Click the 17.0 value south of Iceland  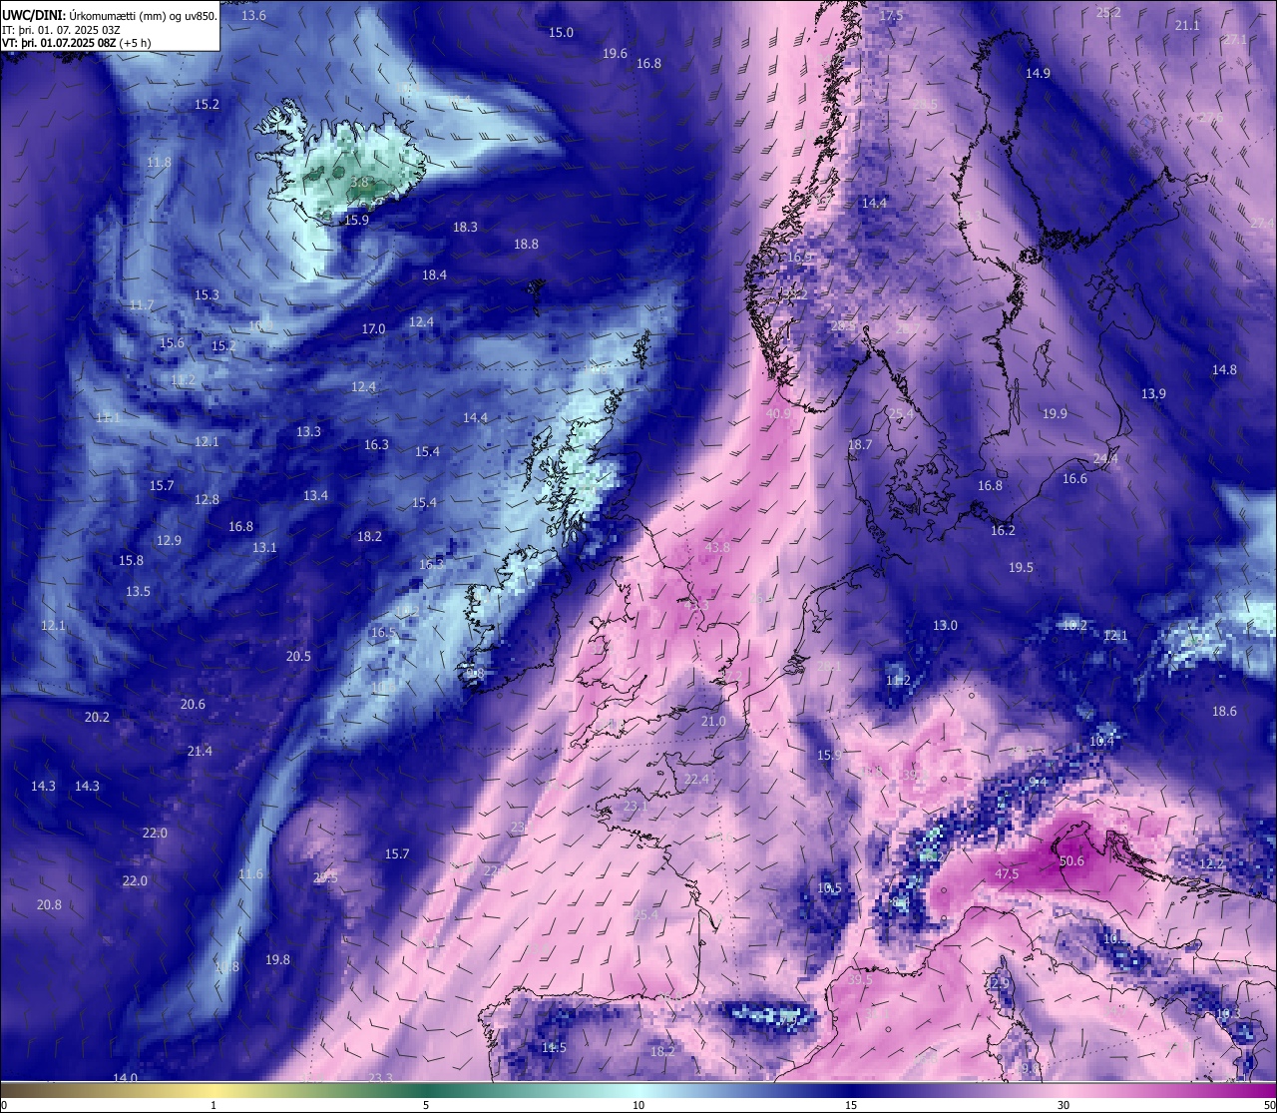pos(373,328)
